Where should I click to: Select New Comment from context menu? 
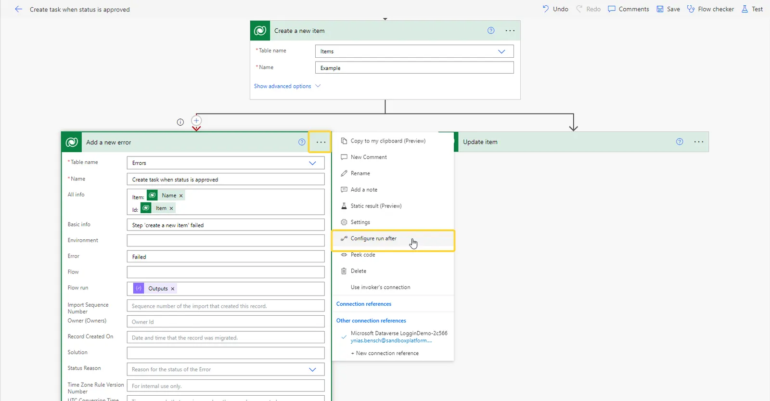pos(393,157)
